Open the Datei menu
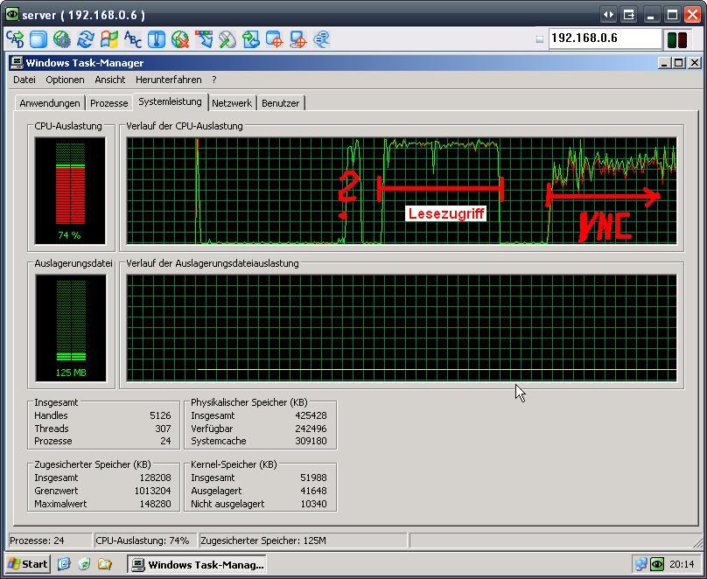This screenshot has width=707, height=579. tap(24, 80)
